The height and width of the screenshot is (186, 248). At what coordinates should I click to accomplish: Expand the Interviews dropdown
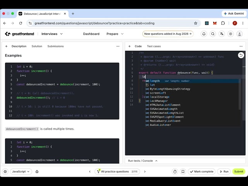pyautogui.click(x=52, y=34)
